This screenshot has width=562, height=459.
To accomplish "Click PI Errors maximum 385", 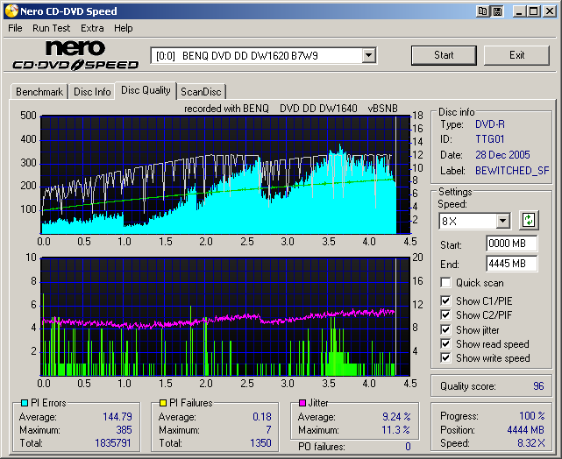I will point(124,429).
